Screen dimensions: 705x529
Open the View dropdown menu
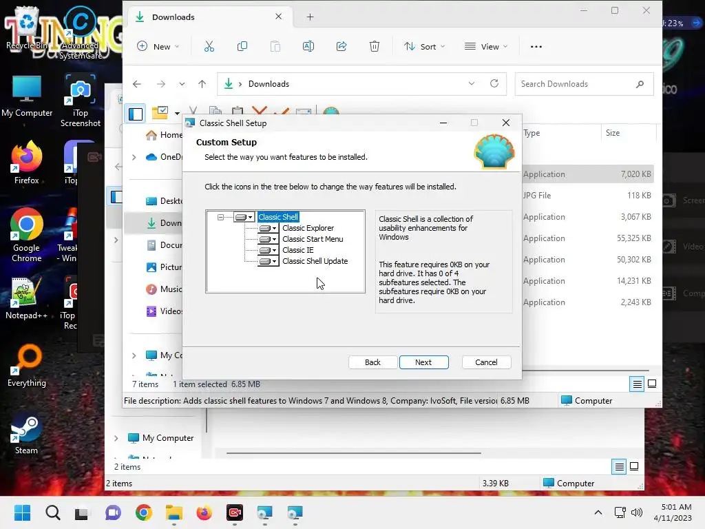pyautogui.click(x=486, y=46)
